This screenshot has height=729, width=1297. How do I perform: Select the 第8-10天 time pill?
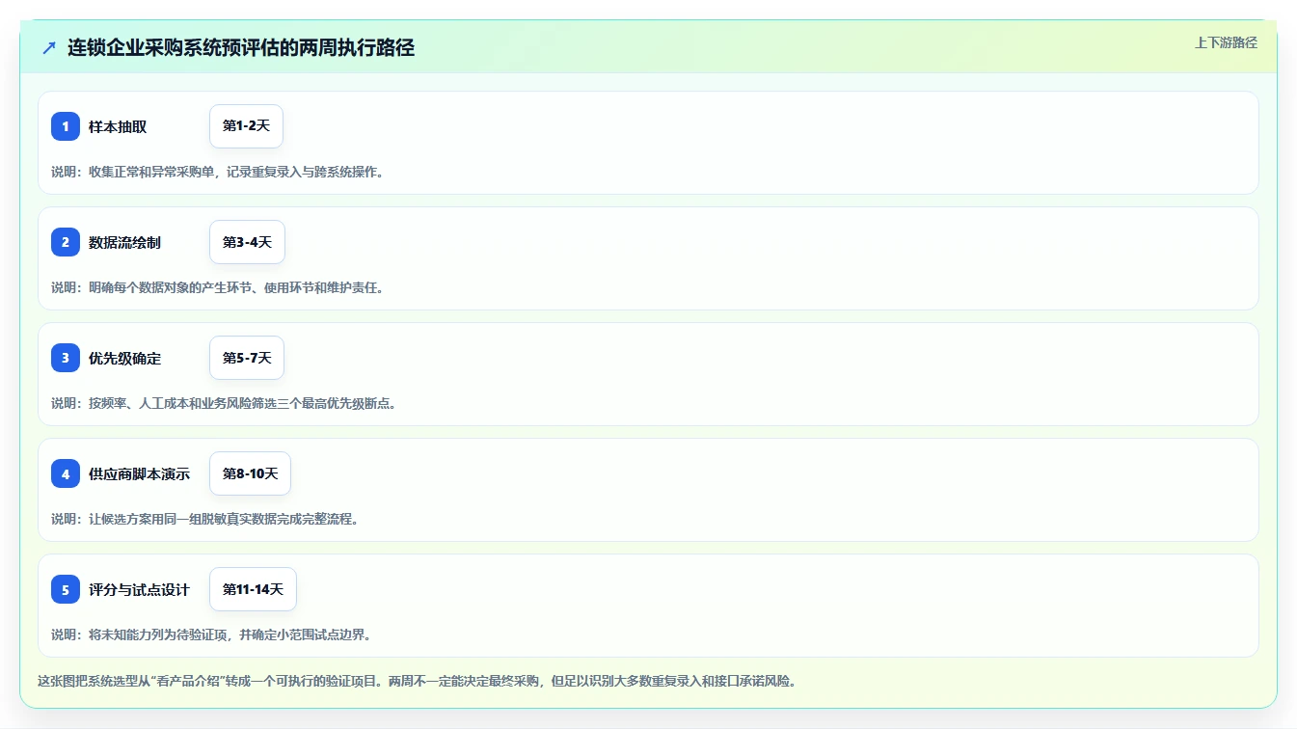(250, 473)
